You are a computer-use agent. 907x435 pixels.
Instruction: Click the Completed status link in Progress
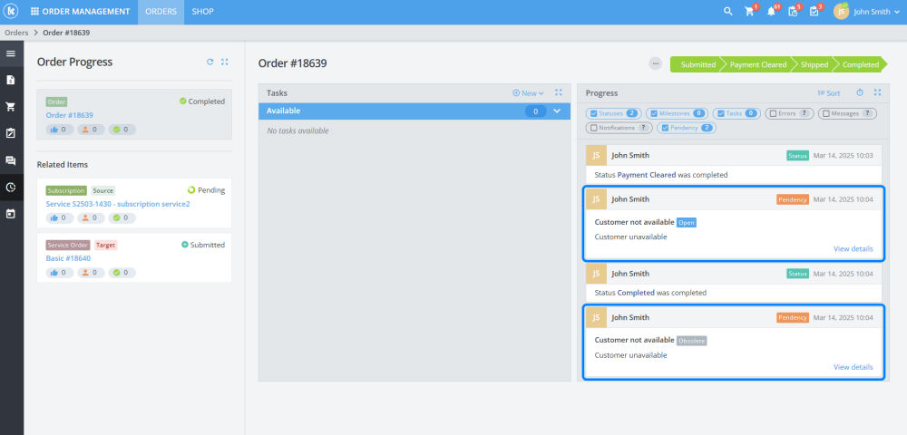click(x=636, y=293)
